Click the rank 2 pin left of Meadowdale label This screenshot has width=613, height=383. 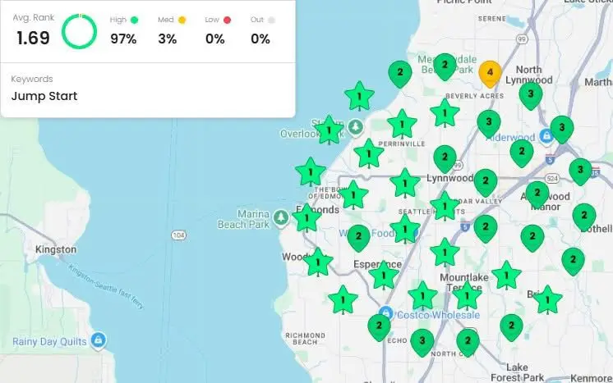click(x=400, y=73)
